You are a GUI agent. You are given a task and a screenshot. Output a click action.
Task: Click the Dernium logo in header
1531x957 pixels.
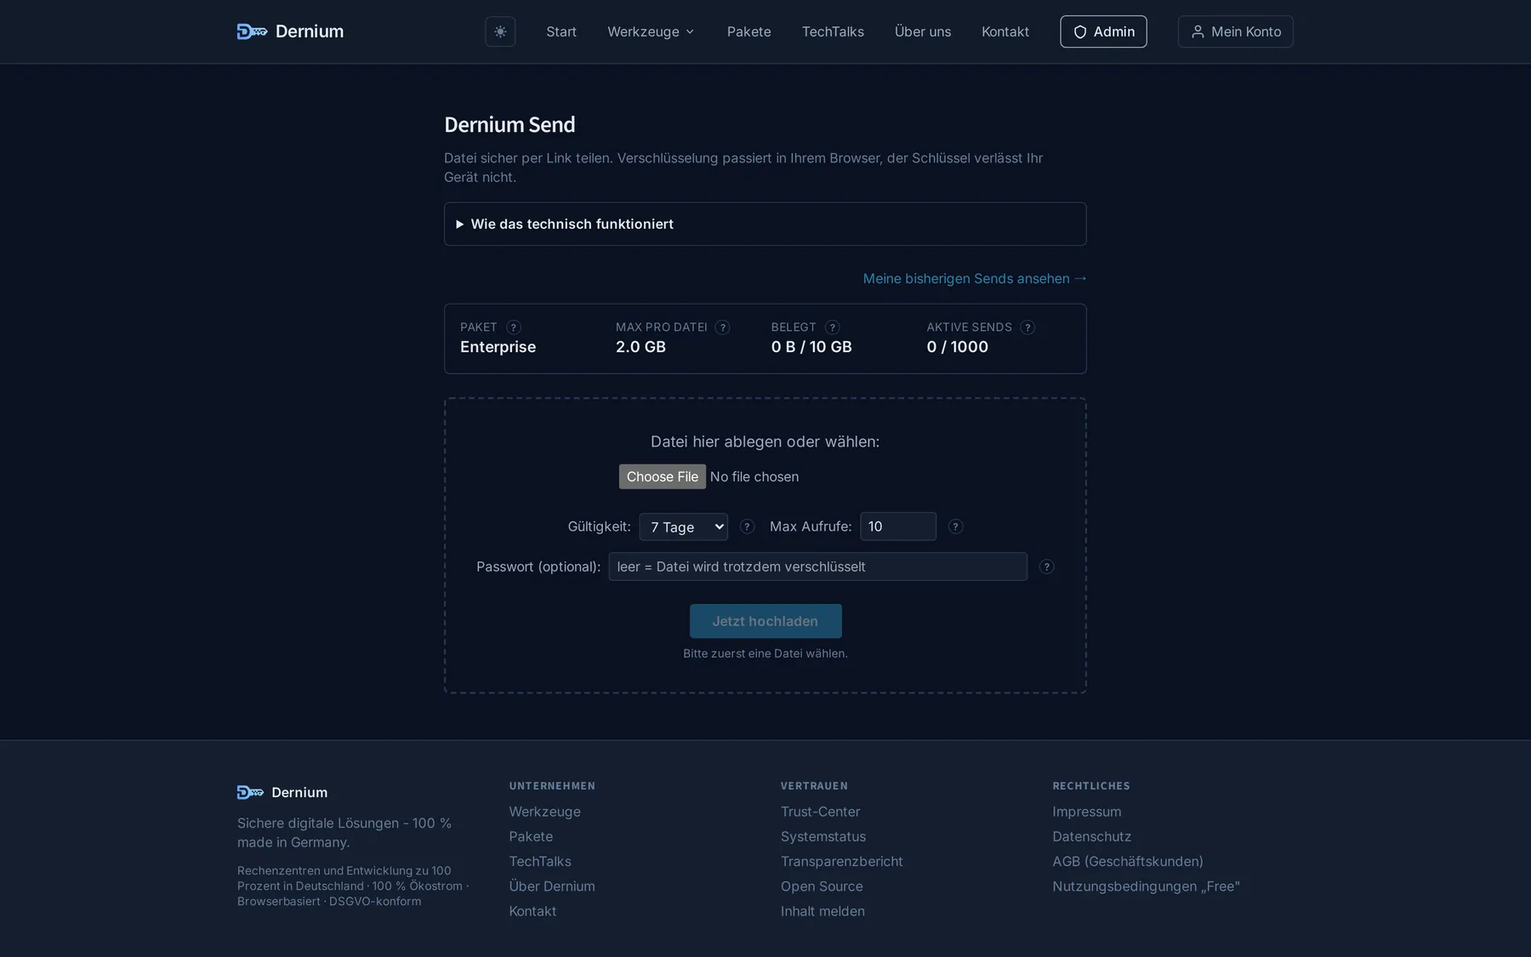click(x=290, y=31)
